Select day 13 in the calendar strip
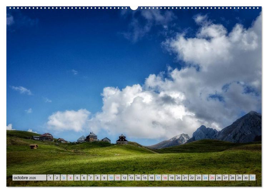This screenshot has width=268, height=193. [x=131, y=178]
